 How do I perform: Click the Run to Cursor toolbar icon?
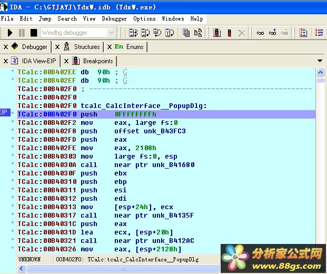click(x=170, y=33)
